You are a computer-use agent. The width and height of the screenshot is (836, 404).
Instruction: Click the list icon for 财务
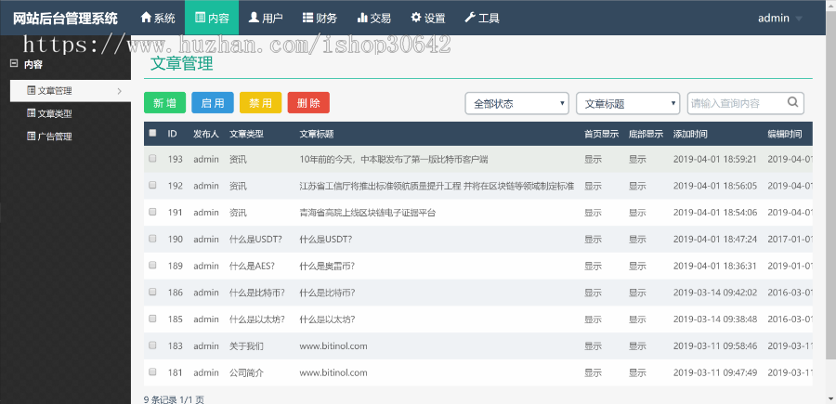307,18
